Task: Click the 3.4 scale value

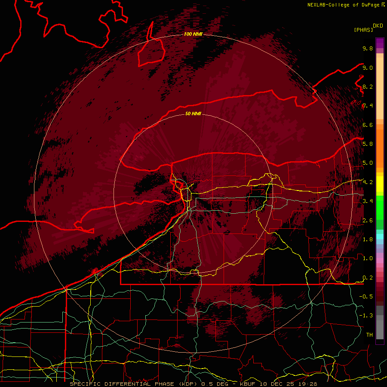Action: [368, 201]
